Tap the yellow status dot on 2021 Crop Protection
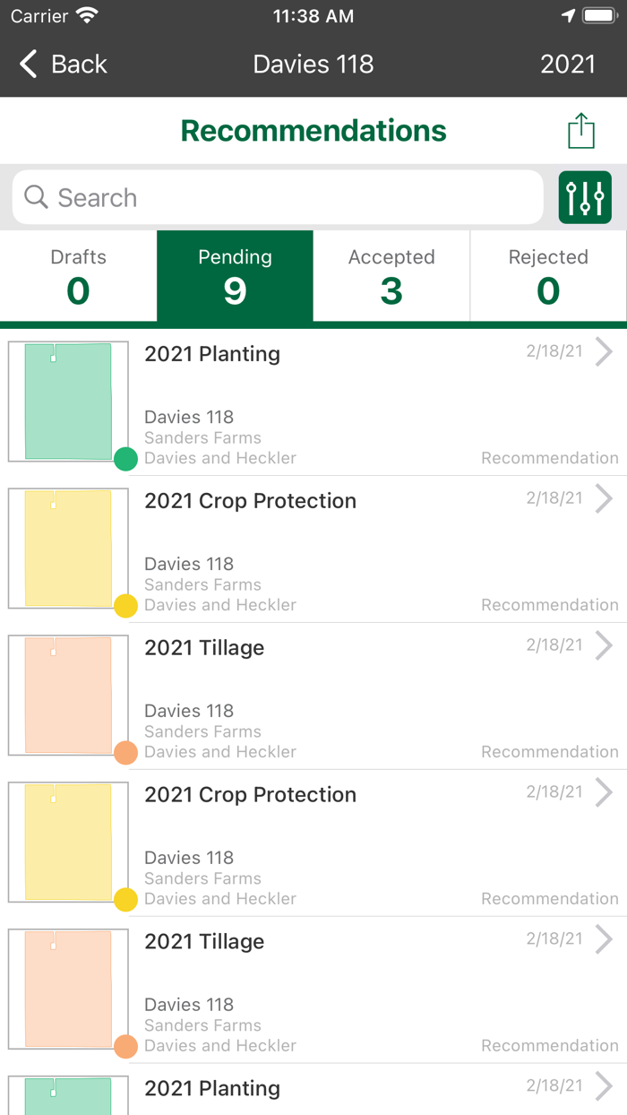This screenshot has width=627, height=1115. click(x=126, y=605)
